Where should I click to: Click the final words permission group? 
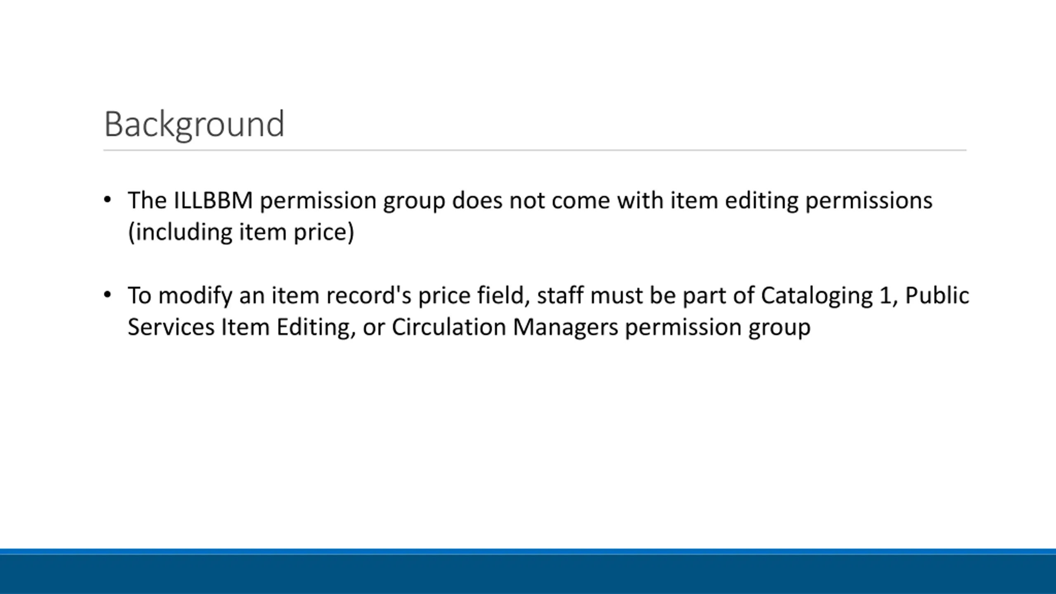tap(718, 328)
